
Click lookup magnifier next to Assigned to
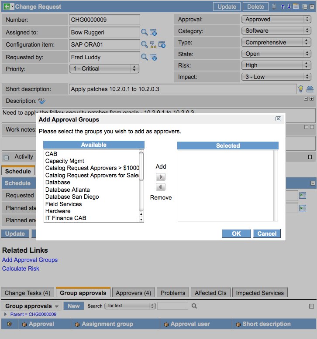pos(144,32)
